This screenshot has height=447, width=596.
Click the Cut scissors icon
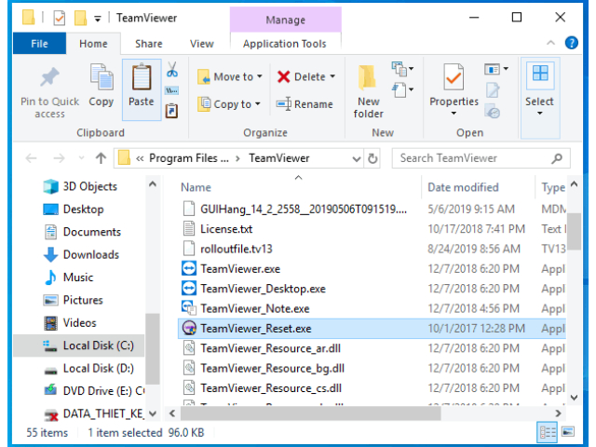pos(172,70)
